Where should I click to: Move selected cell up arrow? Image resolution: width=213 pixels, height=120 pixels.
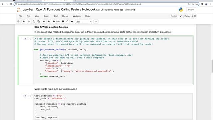(x=44, y=21)
